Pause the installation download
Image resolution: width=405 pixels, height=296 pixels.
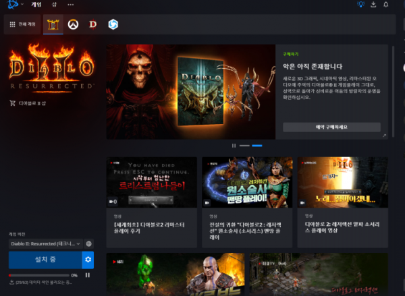tap(88, 275)
